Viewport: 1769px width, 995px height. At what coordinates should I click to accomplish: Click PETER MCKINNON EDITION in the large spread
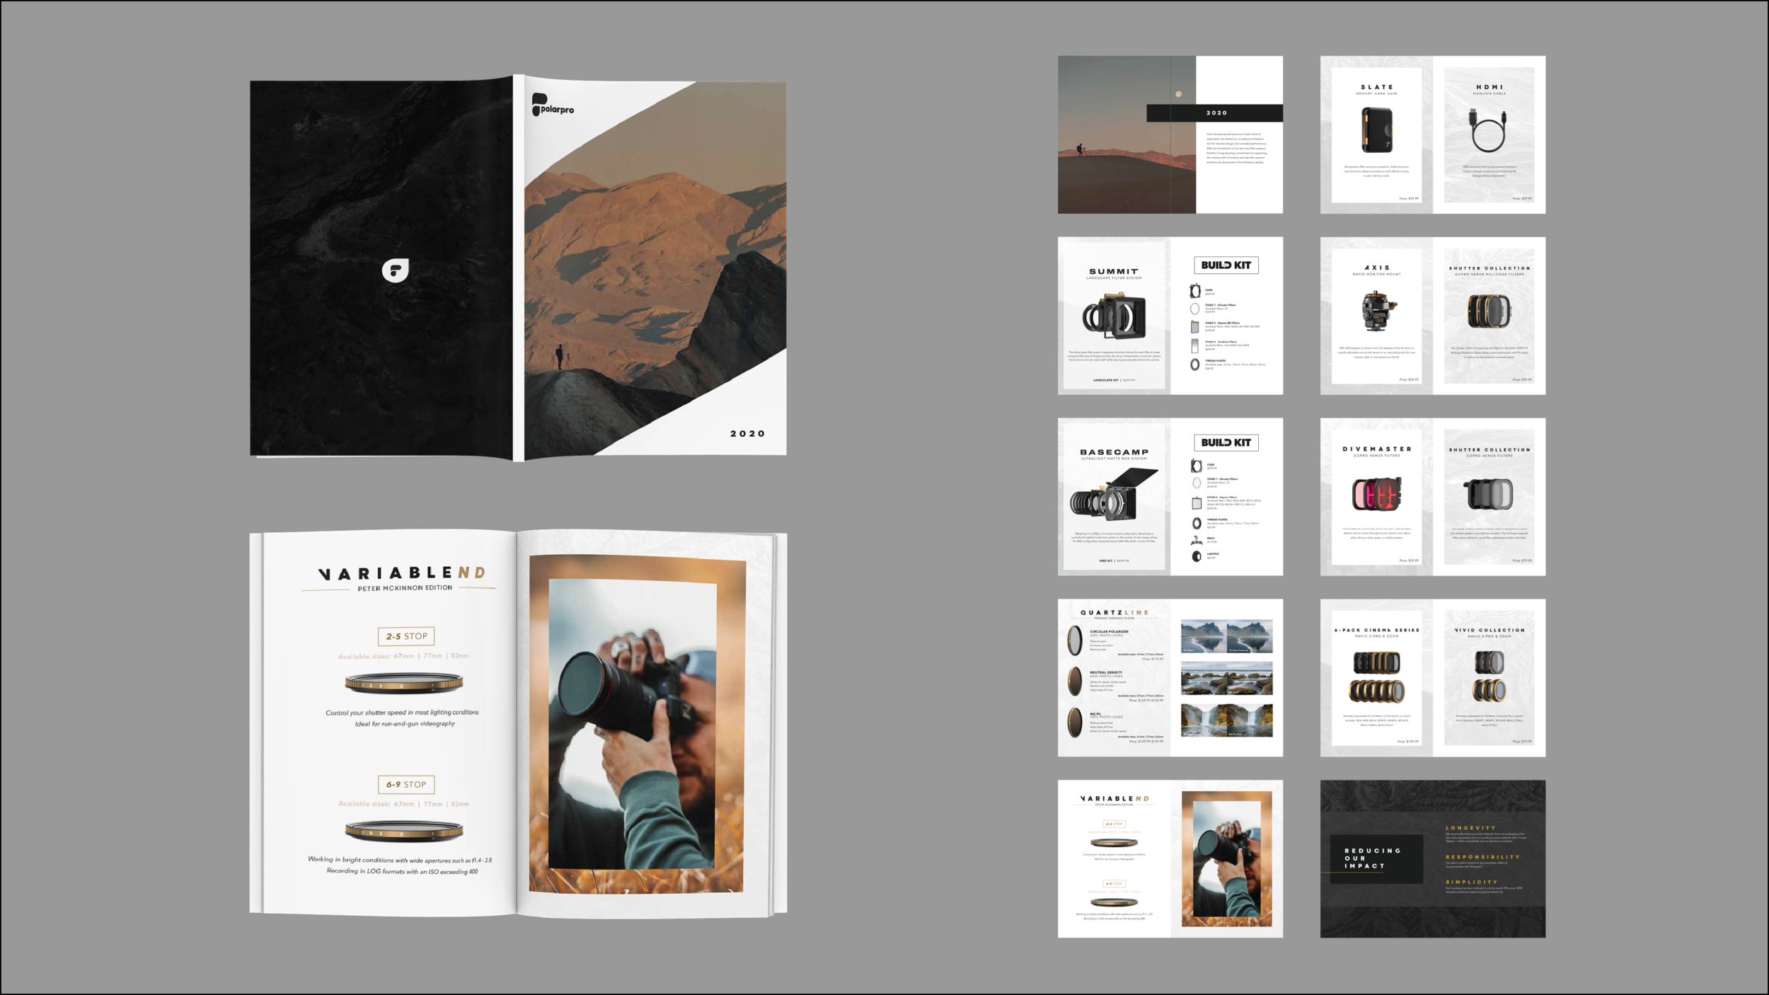405,588
